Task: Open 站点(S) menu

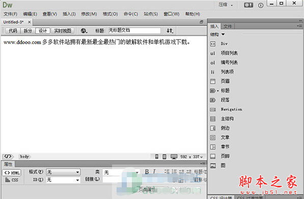Action: [151, 14]
